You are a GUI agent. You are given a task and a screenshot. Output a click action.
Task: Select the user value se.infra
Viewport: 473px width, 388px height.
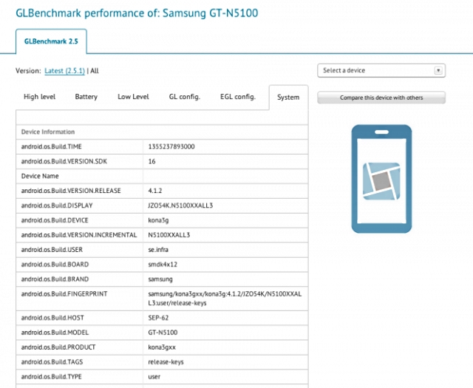[158, 250]
